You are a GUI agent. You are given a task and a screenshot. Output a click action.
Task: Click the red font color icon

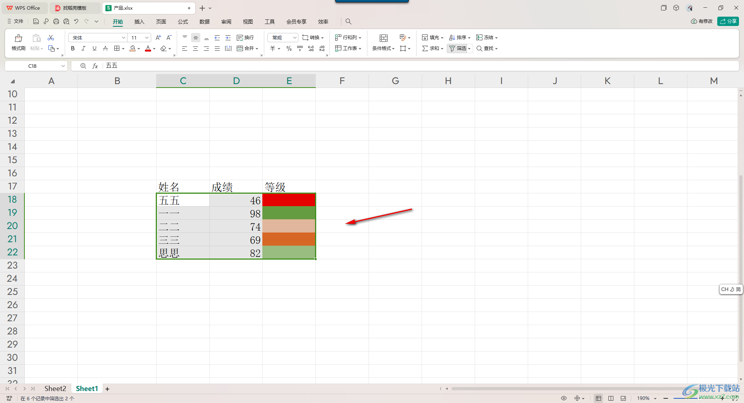148,48
